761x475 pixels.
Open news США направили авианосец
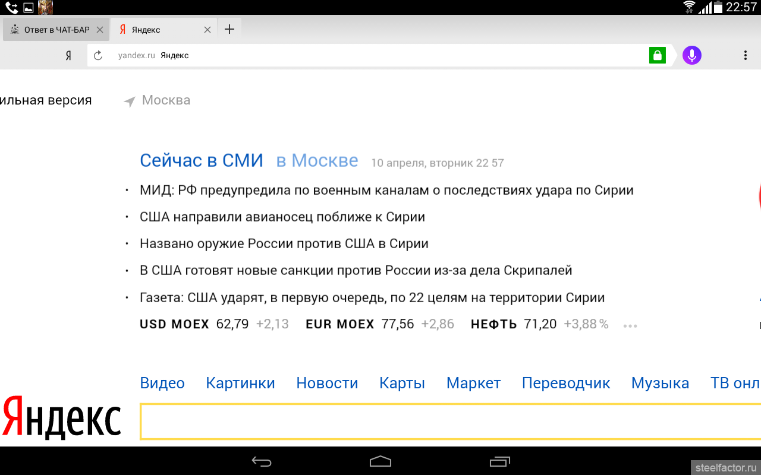pos(282,217)
